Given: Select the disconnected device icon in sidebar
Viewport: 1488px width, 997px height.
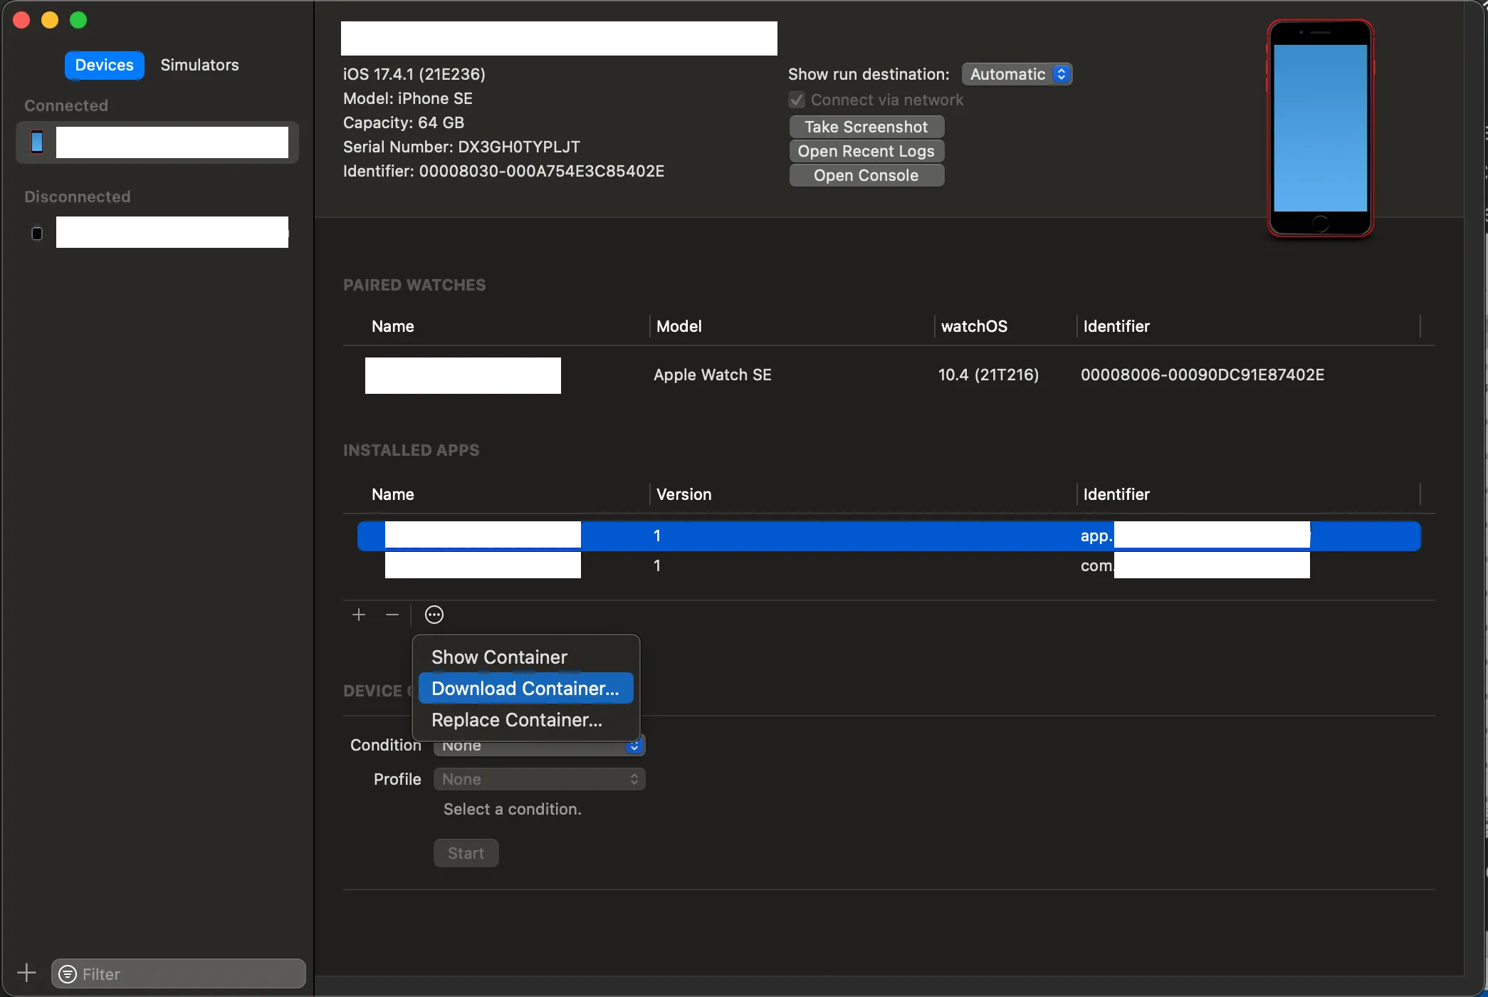Looking at the screenshot, I should 37,233.
